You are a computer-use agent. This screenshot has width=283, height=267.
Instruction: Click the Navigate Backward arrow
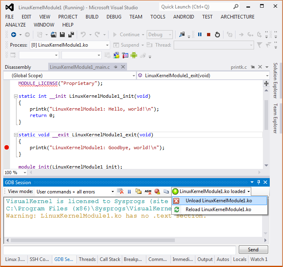point(13,35)
